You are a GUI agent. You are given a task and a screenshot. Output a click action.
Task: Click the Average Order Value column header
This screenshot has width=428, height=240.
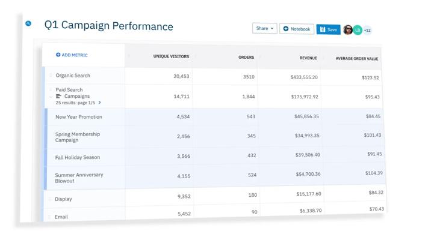[357, 59]
